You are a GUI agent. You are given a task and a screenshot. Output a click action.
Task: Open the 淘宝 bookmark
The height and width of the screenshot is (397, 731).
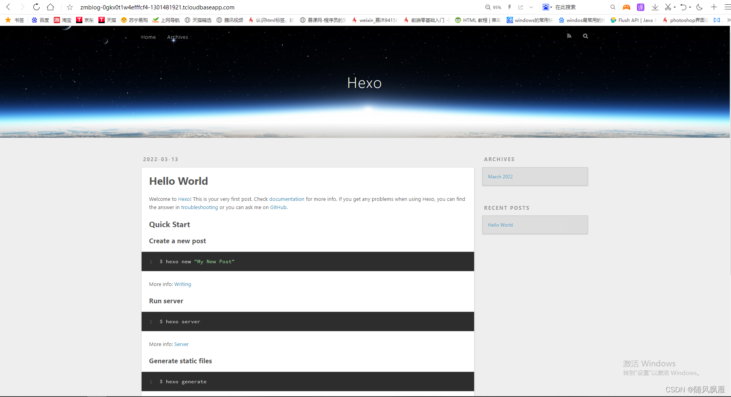point(63,20)
